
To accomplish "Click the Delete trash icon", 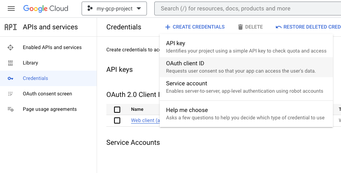I will tap(240, 27).
